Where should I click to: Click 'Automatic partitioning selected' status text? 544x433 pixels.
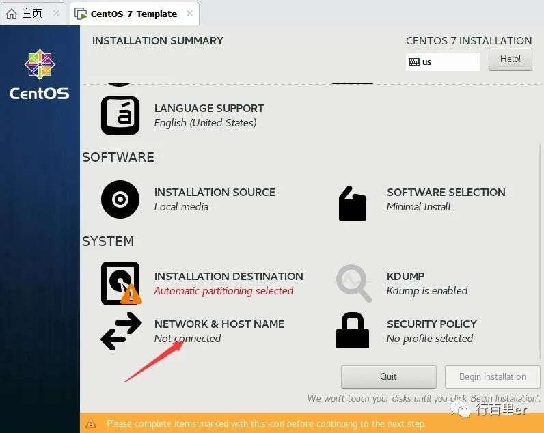[223, 290]
